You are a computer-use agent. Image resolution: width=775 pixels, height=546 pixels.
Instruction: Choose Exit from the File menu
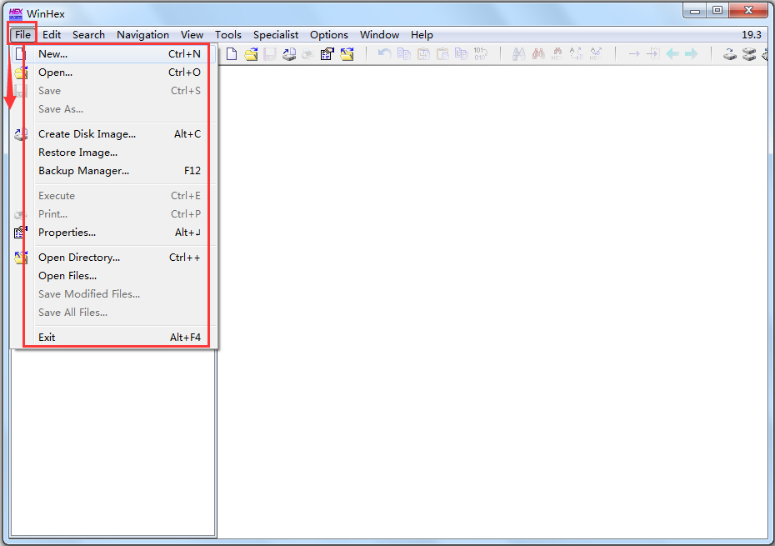click(x=113, y=338)
